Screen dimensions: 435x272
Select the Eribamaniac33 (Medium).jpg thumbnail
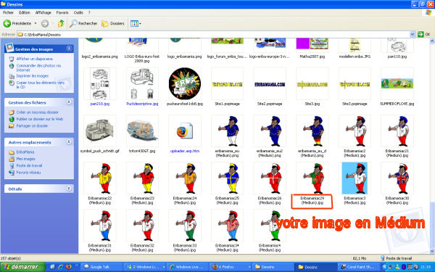pos(185,226)
